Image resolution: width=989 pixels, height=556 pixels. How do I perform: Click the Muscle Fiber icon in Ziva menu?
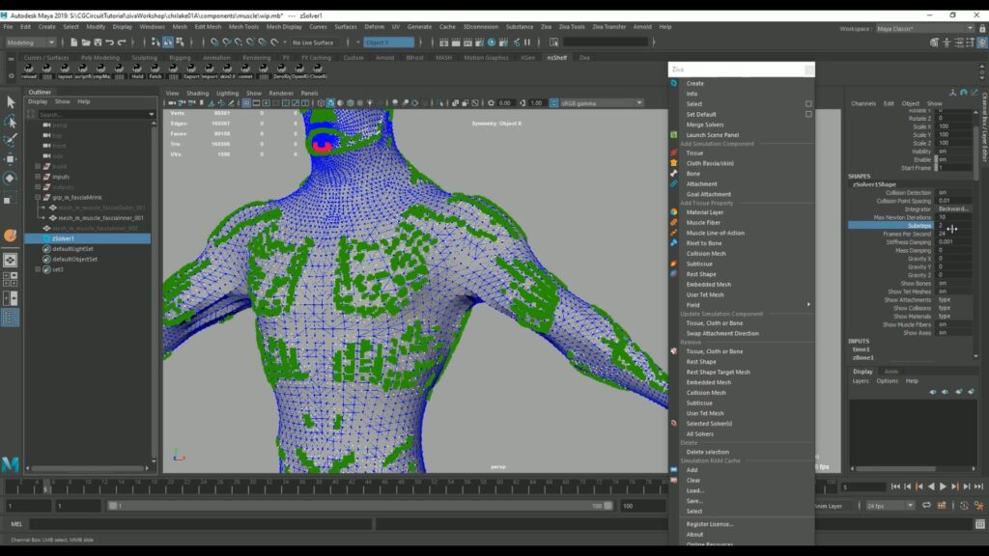pos(673,223)
